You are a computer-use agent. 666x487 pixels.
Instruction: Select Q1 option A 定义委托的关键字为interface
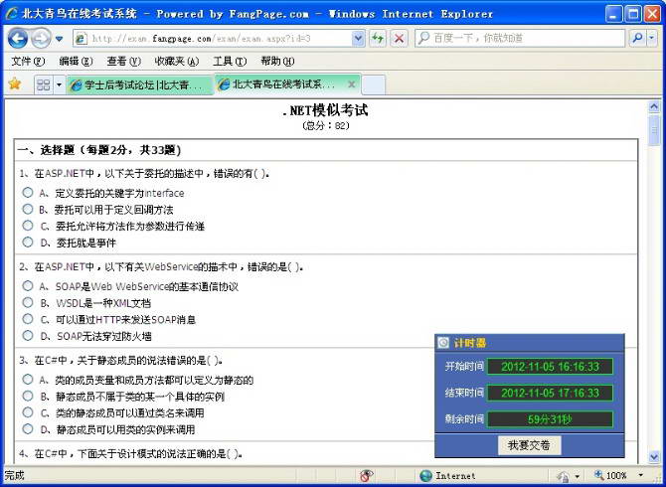28,193
